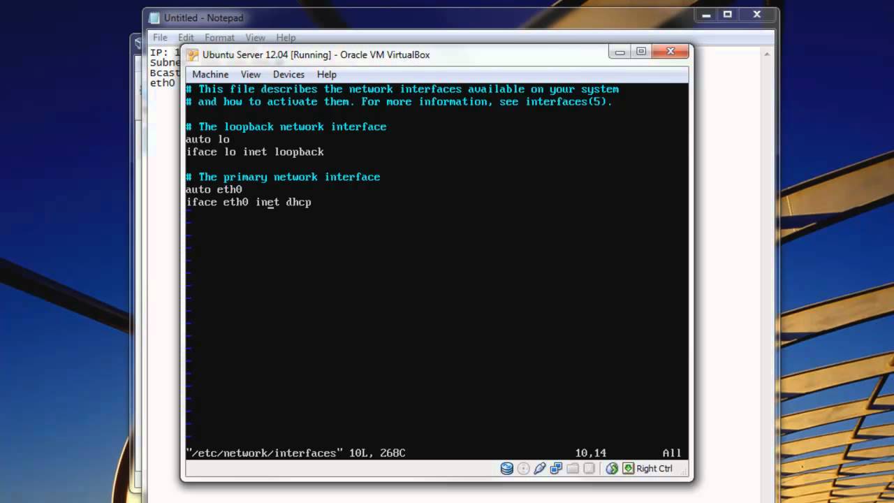Click the VirtualBox icon in the VM title bar
The height and width of the screenshot is (503, 894).
[192, 54]
